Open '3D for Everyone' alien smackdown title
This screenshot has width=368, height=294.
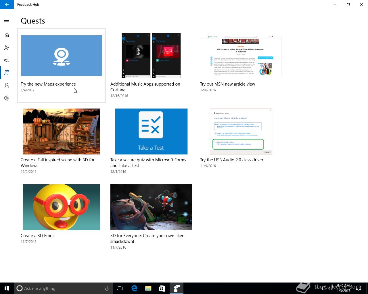click(147, 239)
